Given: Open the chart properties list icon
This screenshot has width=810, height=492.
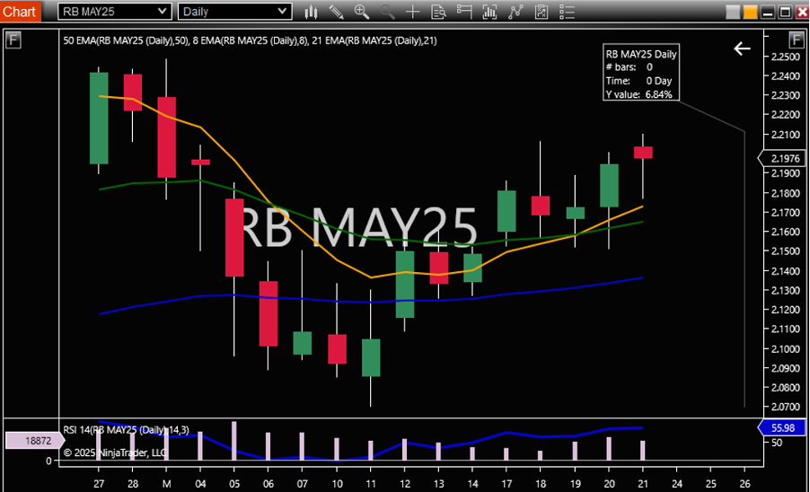Looking at the screenshot, I should pos(567,12).
